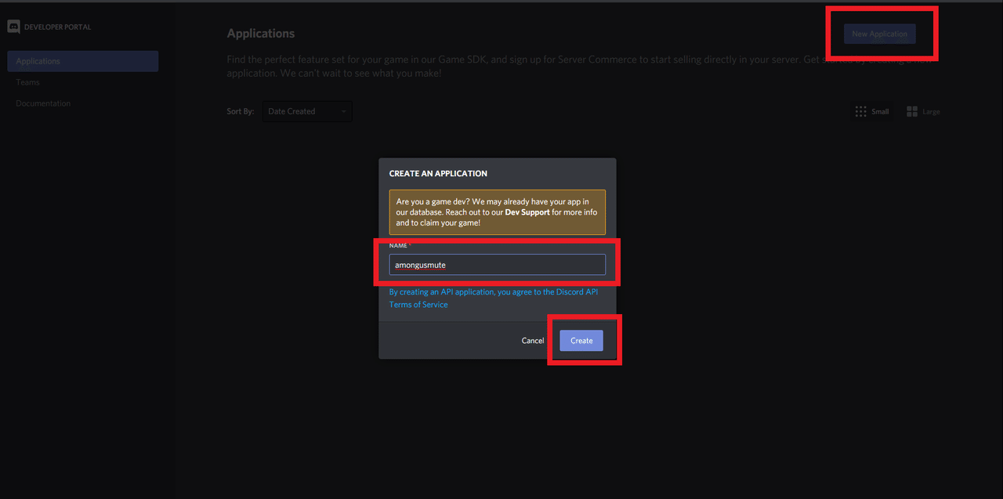Click the game dev notice box
1003x499 pixels.
pyautogui.click(x=498, y=212)
